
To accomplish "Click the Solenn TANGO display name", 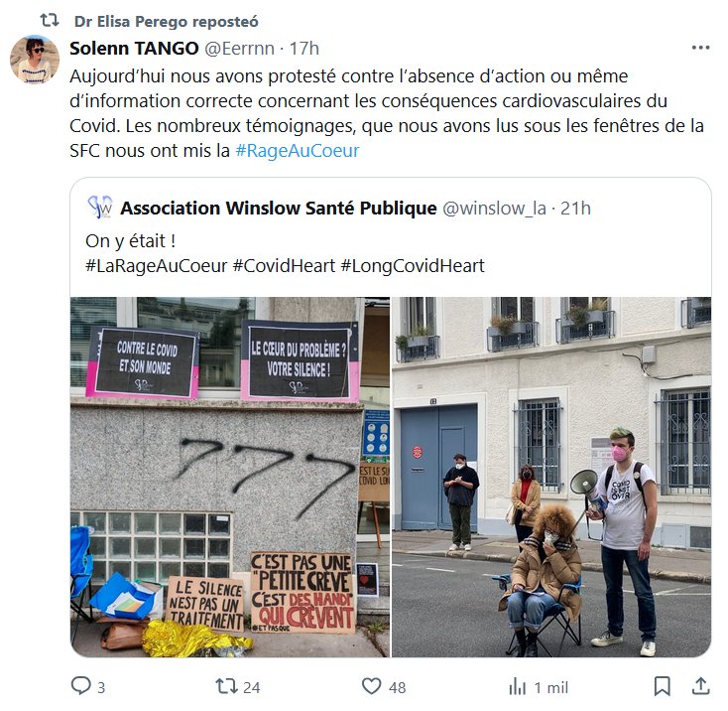I will [134, 49].
